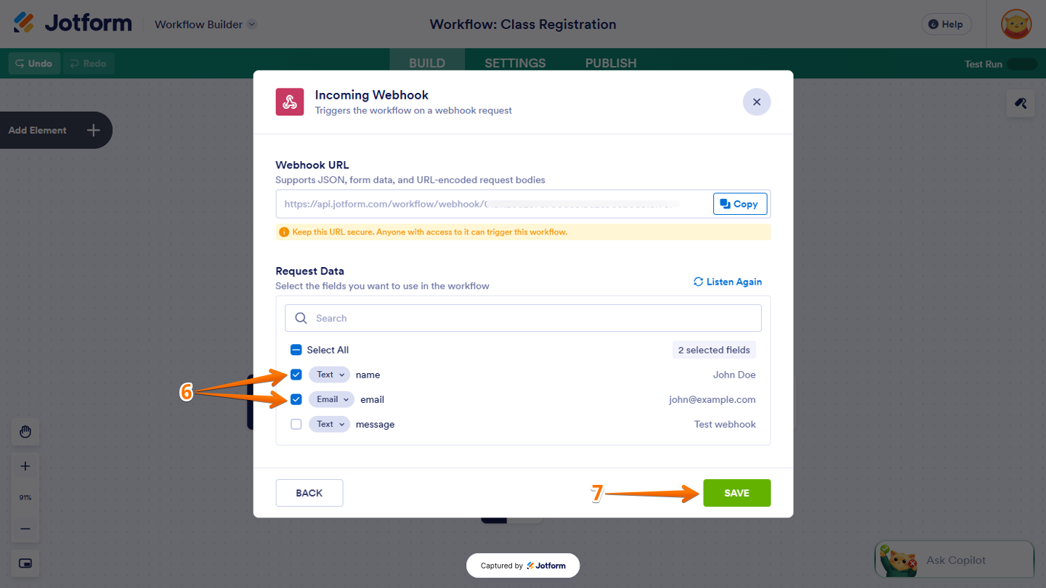Click the request data Search field

coord(523,318)
